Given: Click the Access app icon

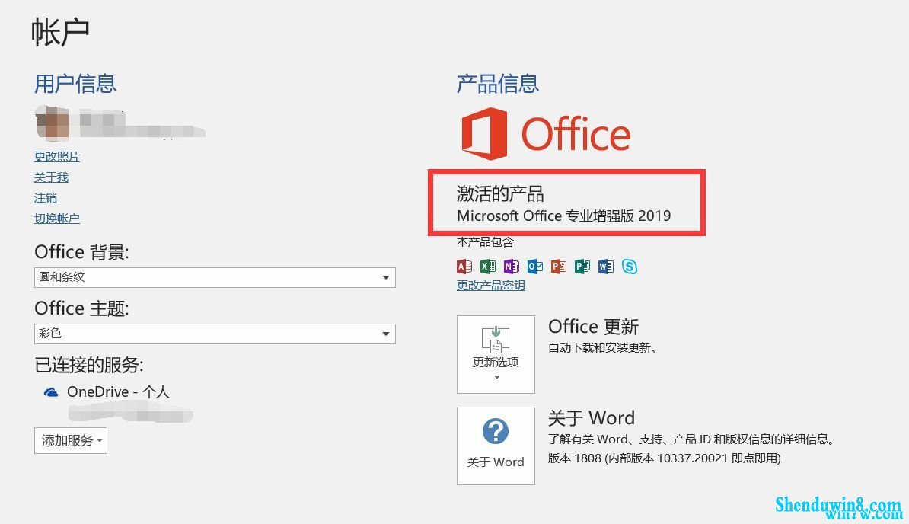Looking at the screenshot, I should pyautogui.click(x=464, y=266).
